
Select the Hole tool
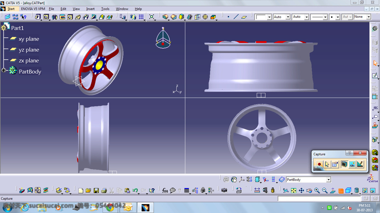[x=70, y=17]
